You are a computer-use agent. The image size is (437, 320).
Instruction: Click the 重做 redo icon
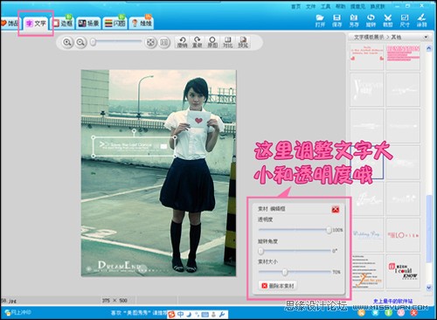coord(198,42)
